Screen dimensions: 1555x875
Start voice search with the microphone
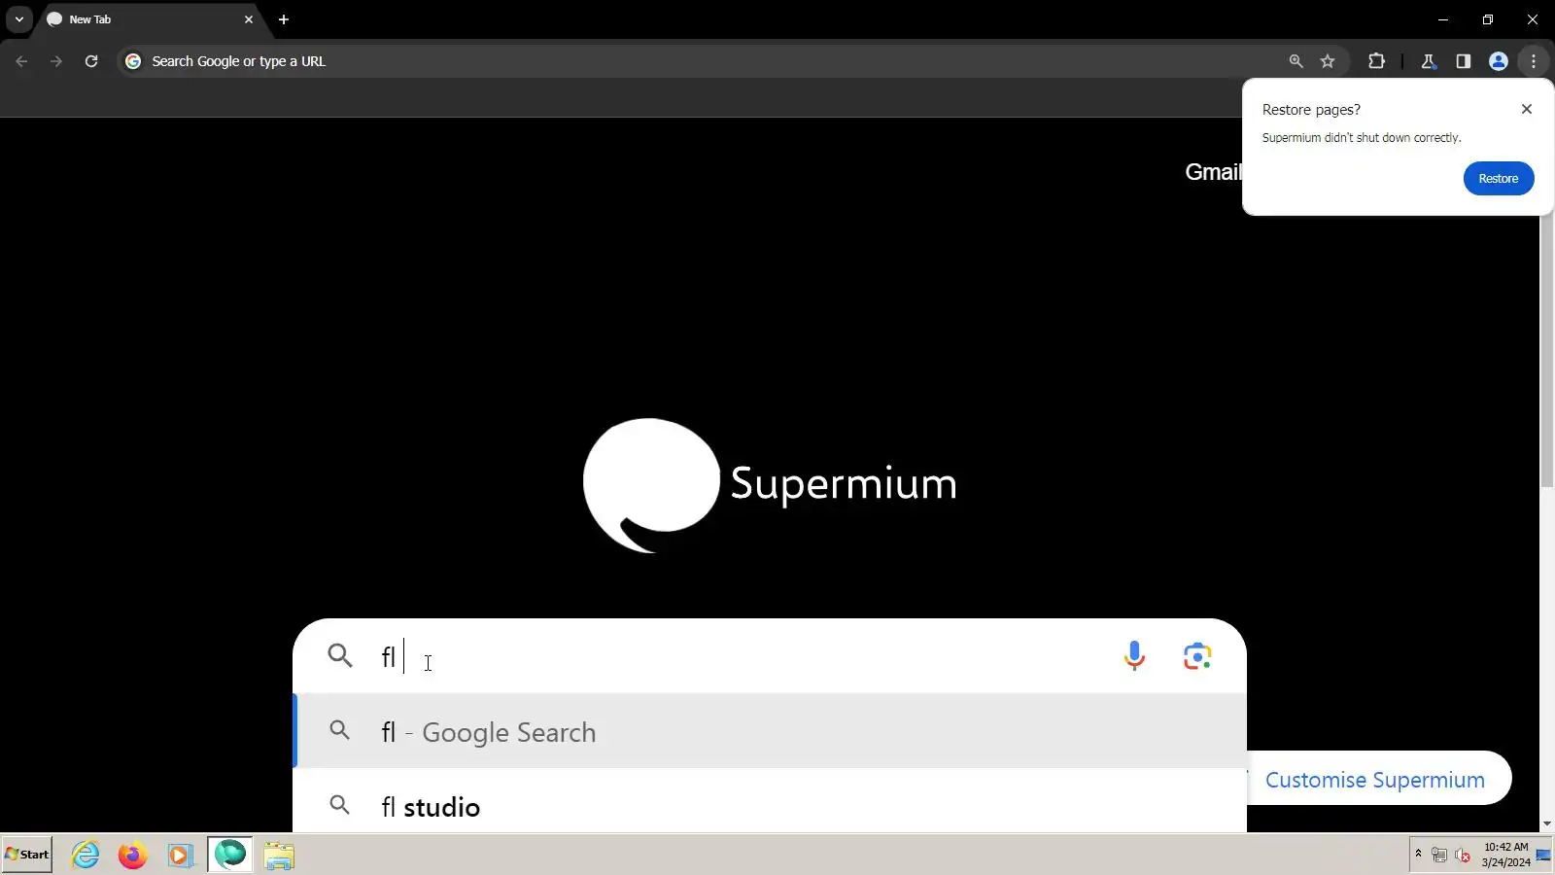(x=1134, y=656)
